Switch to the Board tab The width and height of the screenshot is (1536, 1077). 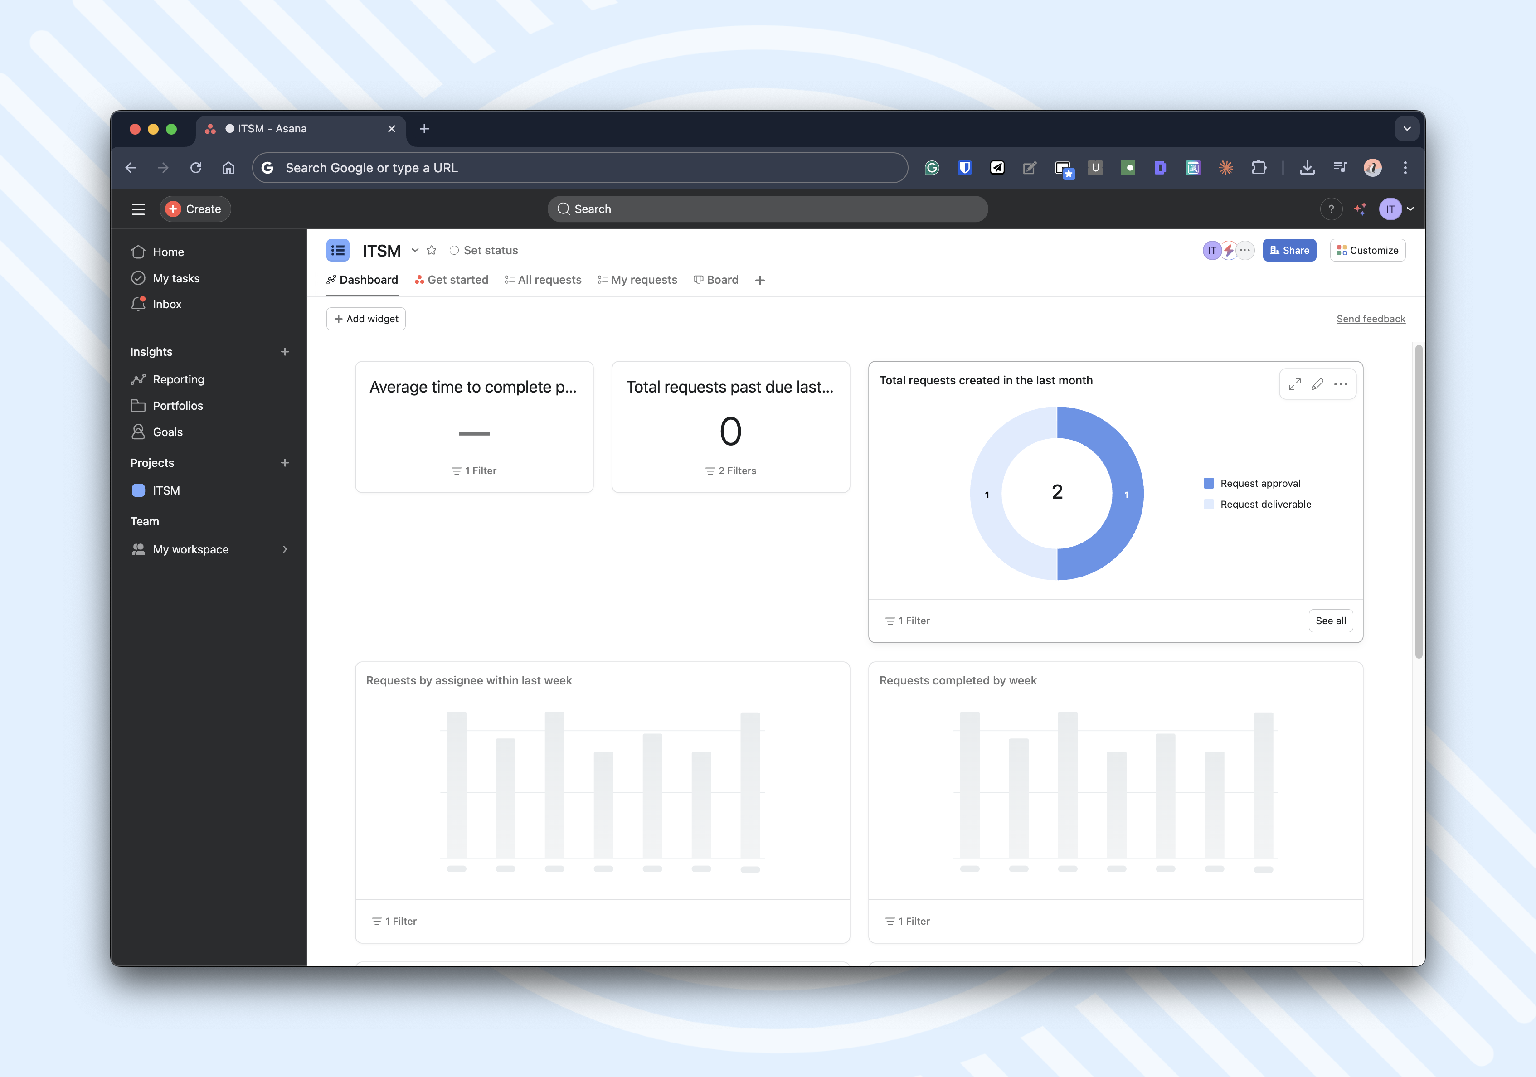[723, 280]
